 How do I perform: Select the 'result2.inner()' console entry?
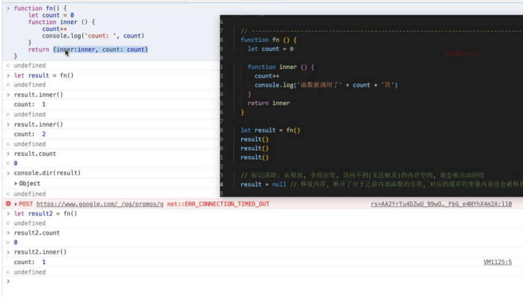click(40, 252)
